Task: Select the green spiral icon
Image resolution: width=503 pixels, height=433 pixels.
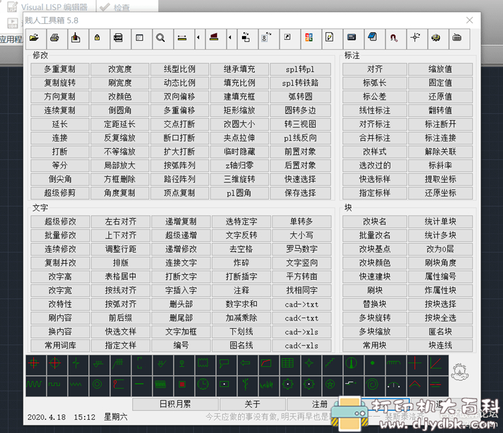Action: (374, 386)
